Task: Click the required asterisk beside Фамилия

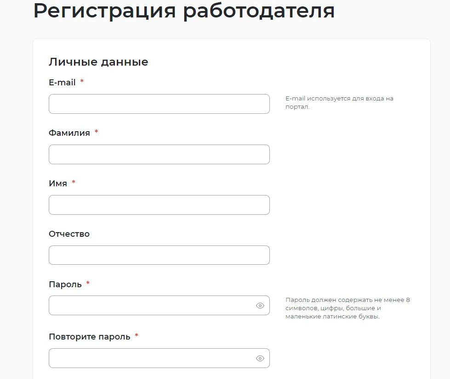Action: coord(97,132)
